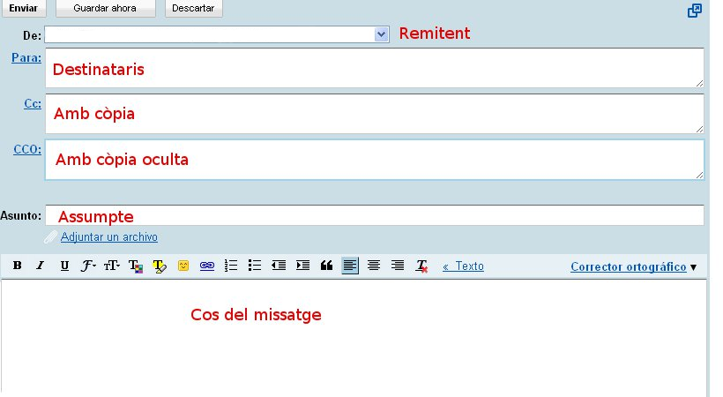This screenshot has width=723, height=397.
Task: Center-align the message text
Action: click(x=374, y=266)
